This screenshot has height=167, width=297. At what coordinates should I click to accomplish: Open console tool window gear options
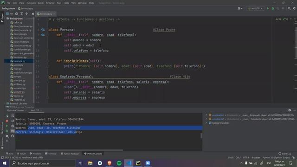point(290,110)
